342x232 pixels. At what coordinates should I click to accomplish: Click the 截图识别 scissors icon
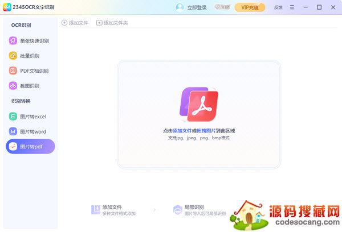[x=13, y=86]
